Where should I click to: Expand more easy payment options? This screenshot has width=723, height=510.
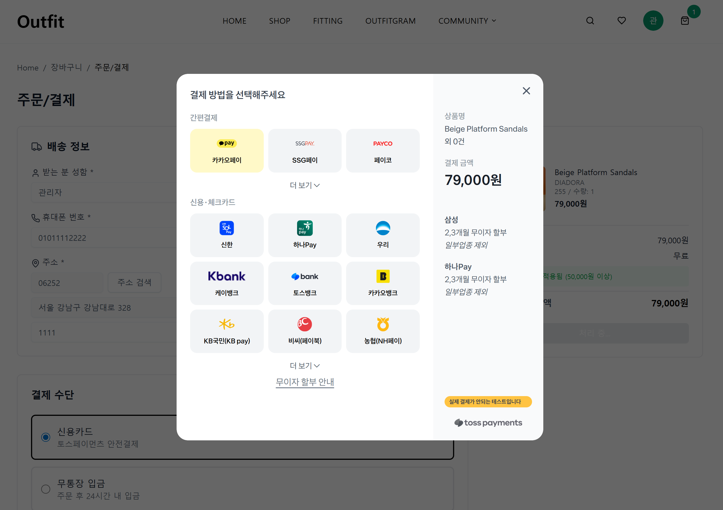pos(304,185)
